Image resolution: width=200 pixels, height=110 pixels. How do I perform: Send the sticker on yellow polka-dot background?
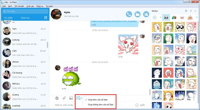click(157, 27)
